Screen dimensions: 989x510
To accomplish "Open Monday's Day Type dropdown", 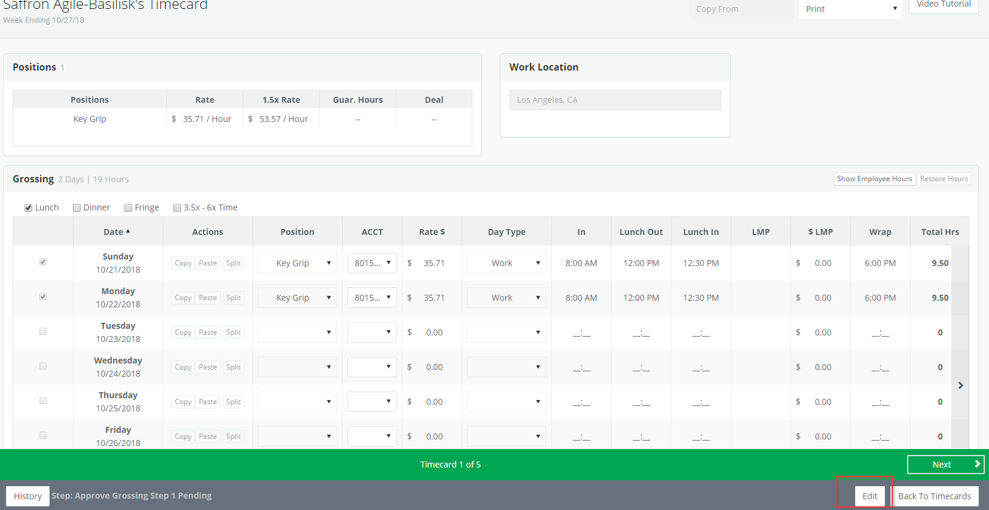I will point(506,298).
